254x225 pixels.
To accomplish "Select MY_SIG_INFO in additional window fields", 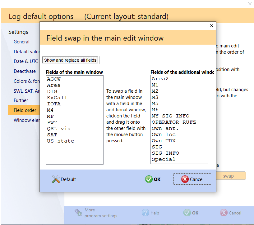I will pyautogui.click(x=179, y=116).
